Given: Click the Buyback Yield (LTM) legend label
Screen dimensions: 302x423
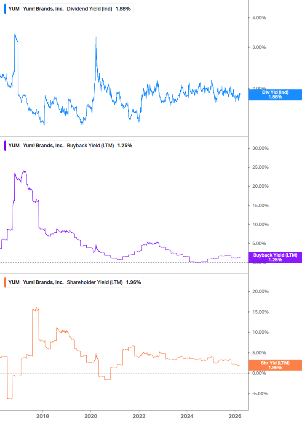Looking at the screenshot, I should pos(91,146).
